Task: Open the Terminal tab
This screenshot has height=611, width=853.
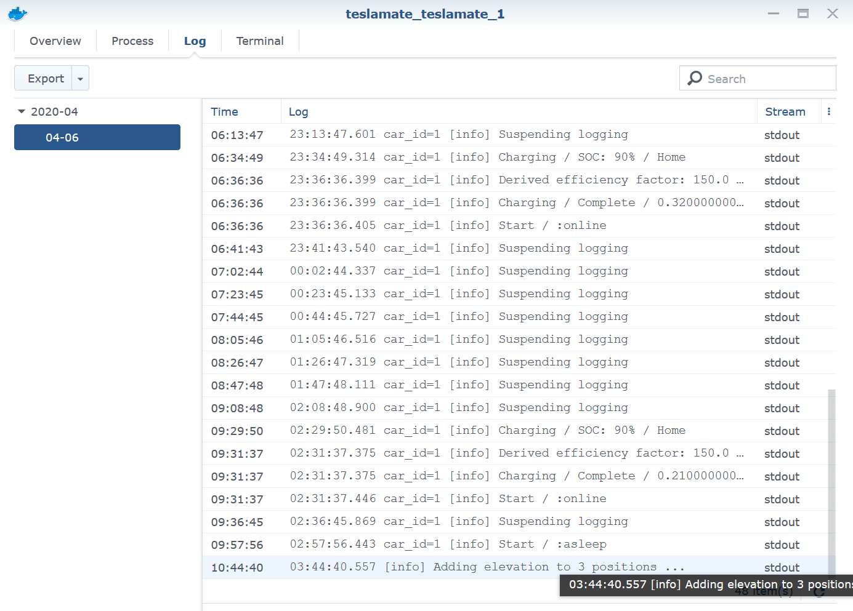Action: [260, 41]
